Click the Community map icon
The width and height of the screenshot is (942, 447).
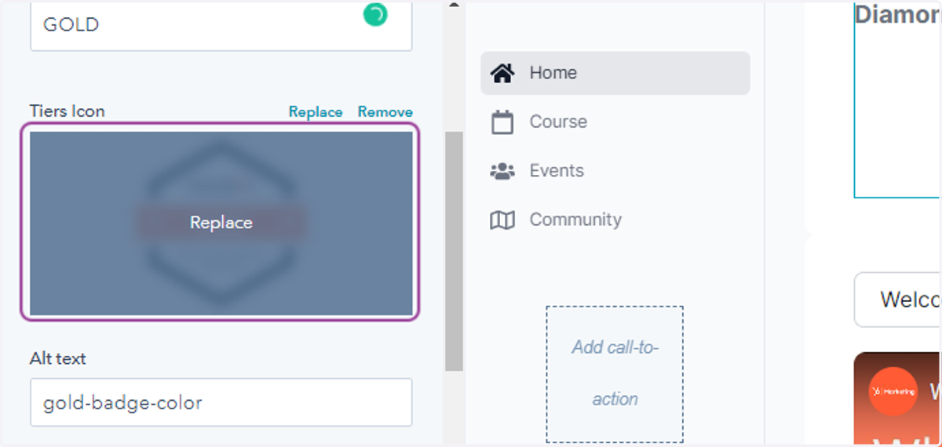(502, 220)
